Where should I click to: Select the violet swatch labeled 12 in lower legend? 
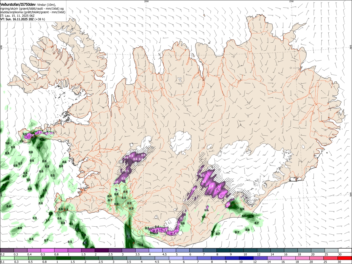tap(260, 258)
